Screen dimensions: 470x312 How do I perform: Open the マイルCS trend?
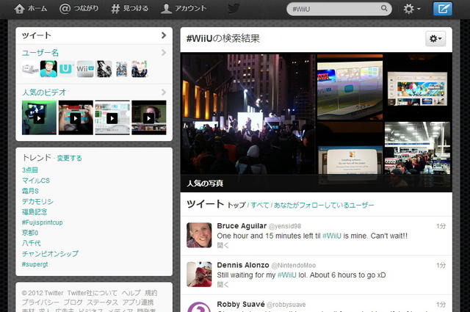tap(36, 181)
